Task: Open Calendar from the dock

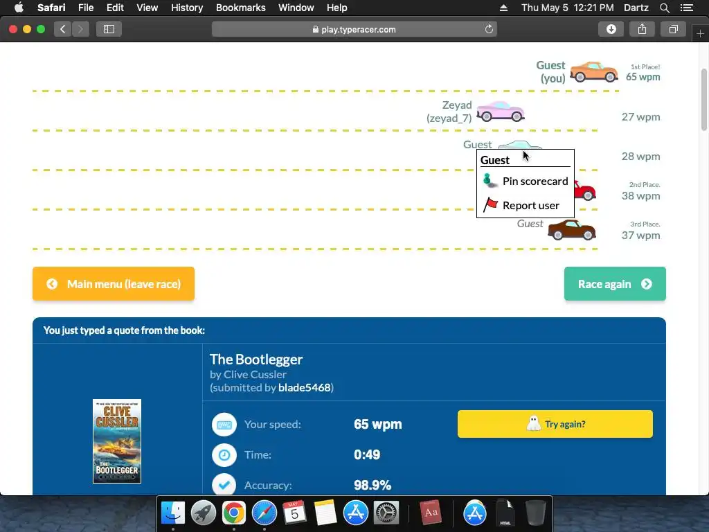Action: pos(294,513)
